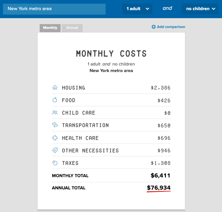Click the $6,411 monthly total amount

pyautogui.click(x=161, y=175)
